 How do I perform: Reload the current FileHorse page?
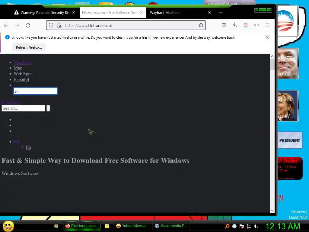coord(28,25)
